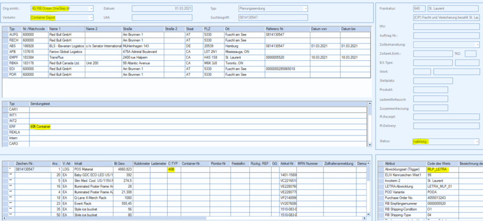Click the Code des Werts column header
The height and width of the screenshot is (221, 483).
coord(443,164)
